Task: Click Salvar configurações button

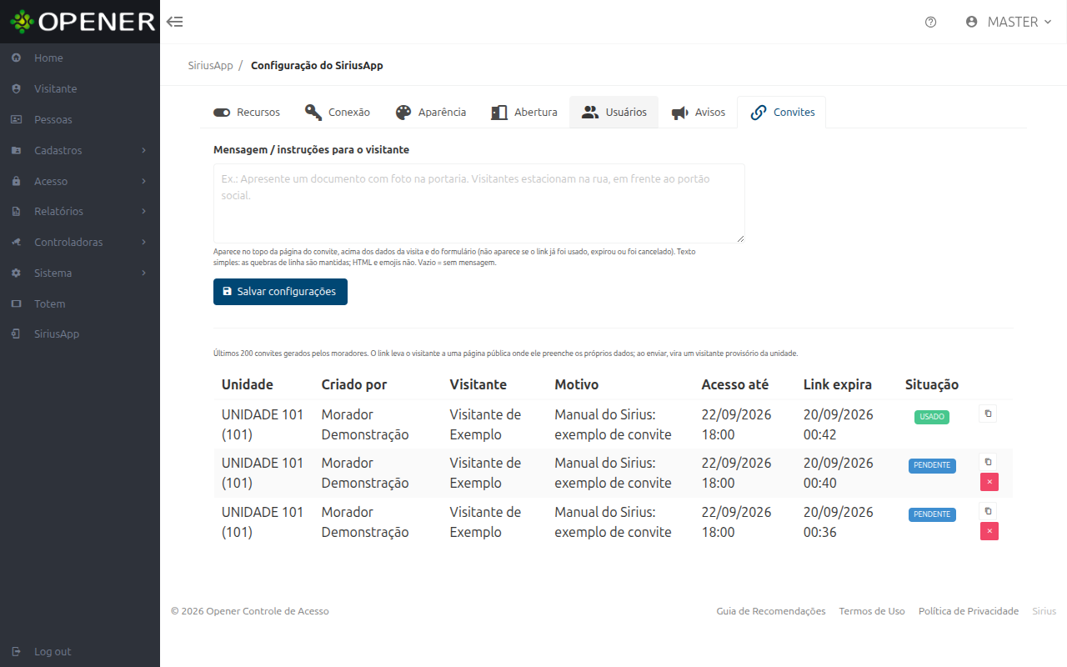Action: (280, 292)
